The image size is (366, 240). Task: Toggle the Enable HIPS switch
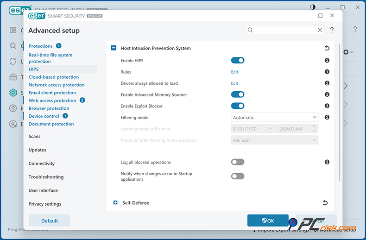238,61
